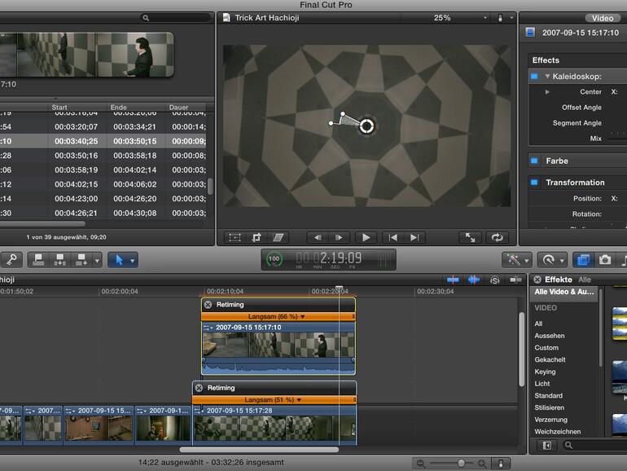Toggle the Transformation checkbox in the inspector
The image size is (627, 471).
[x=533, y=183]
